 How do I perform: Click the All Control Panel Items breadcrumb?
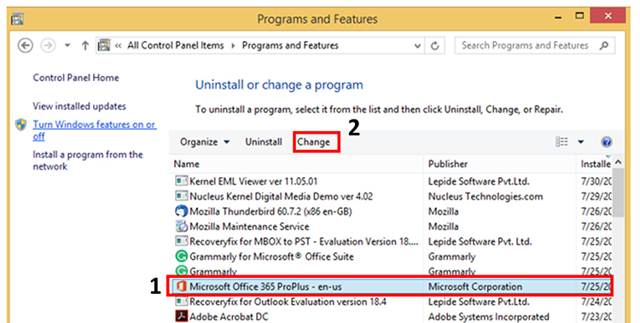[176, 46]
